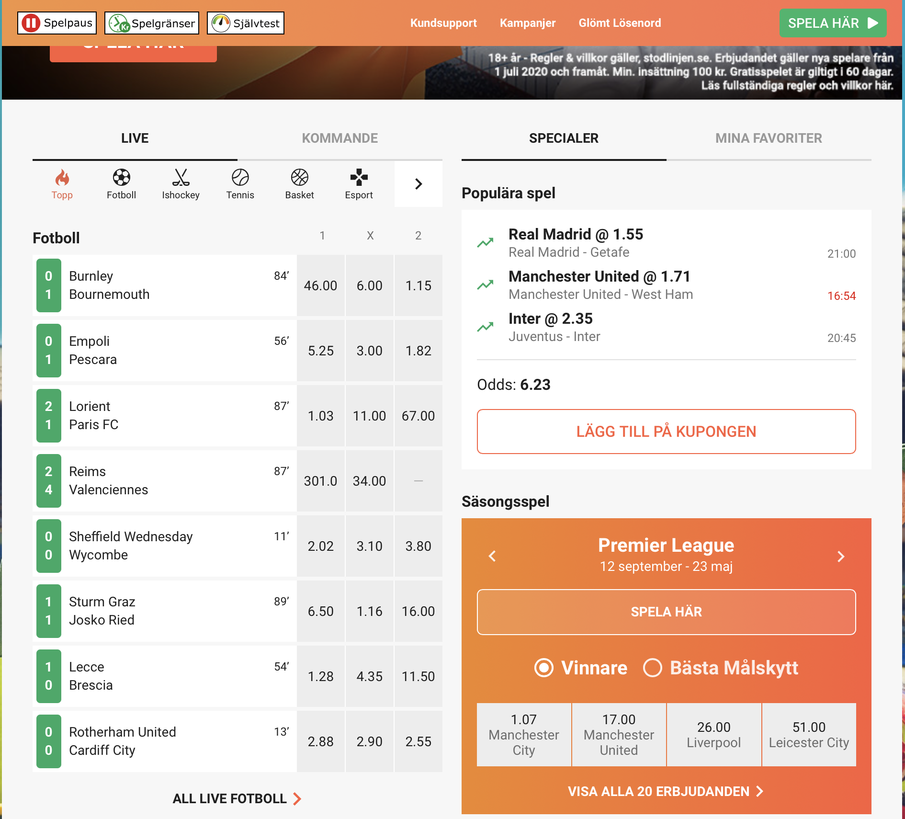Image resolution: width=905 pixels, height=819 pixels.
Task: Click SPELA HÄR in the Premier League card
Action: (666, 612)
